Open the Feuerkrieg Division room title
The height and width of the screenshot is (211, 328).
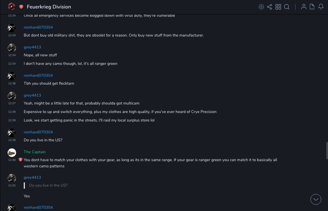(x=49, y=7)
